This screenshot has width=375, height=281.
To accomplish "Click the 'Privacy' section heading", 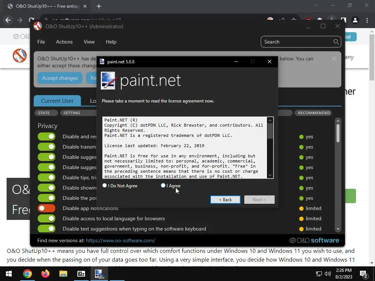I will coord(47,126).
